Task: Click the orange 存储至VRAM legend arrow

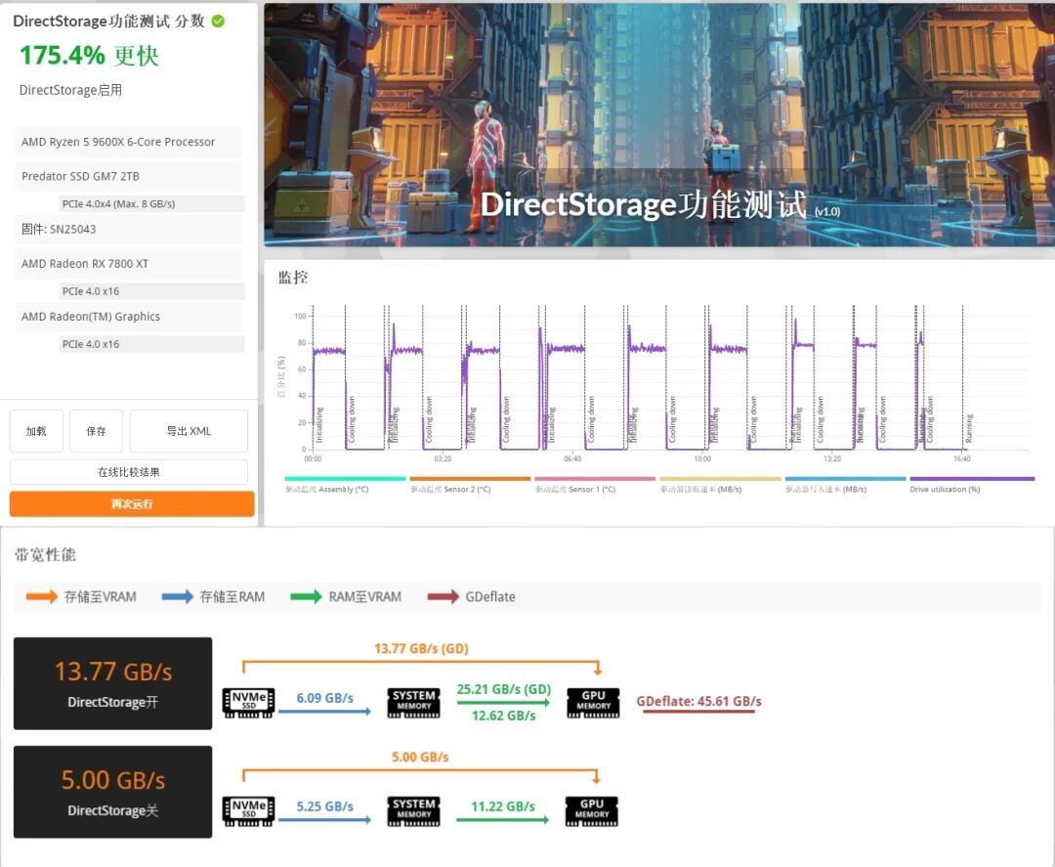Action: click(x=42, y=596)
